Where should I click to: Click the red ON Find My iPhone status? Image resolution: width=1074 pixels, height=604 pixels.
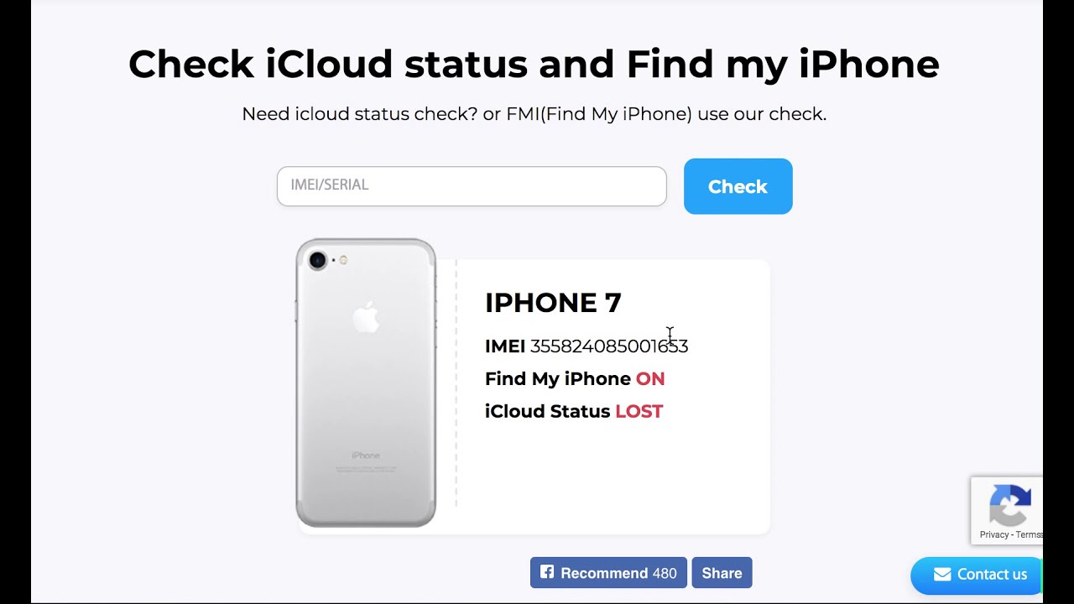(650, 378)
